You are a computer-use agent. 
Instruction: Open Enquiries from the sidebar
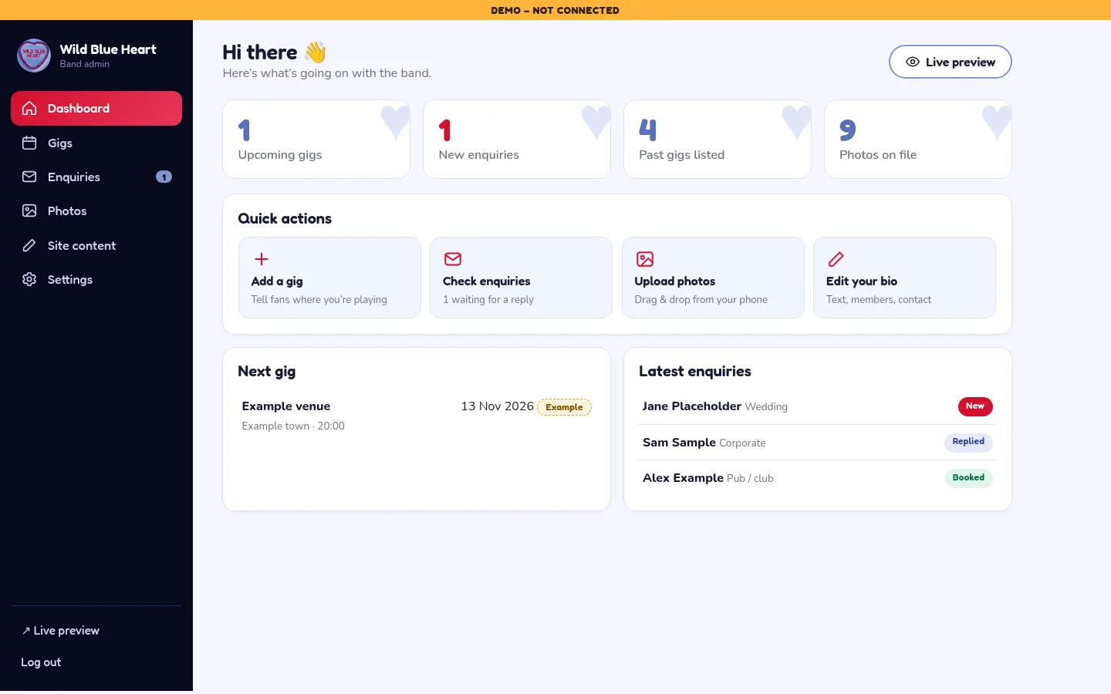click(96, 177)
